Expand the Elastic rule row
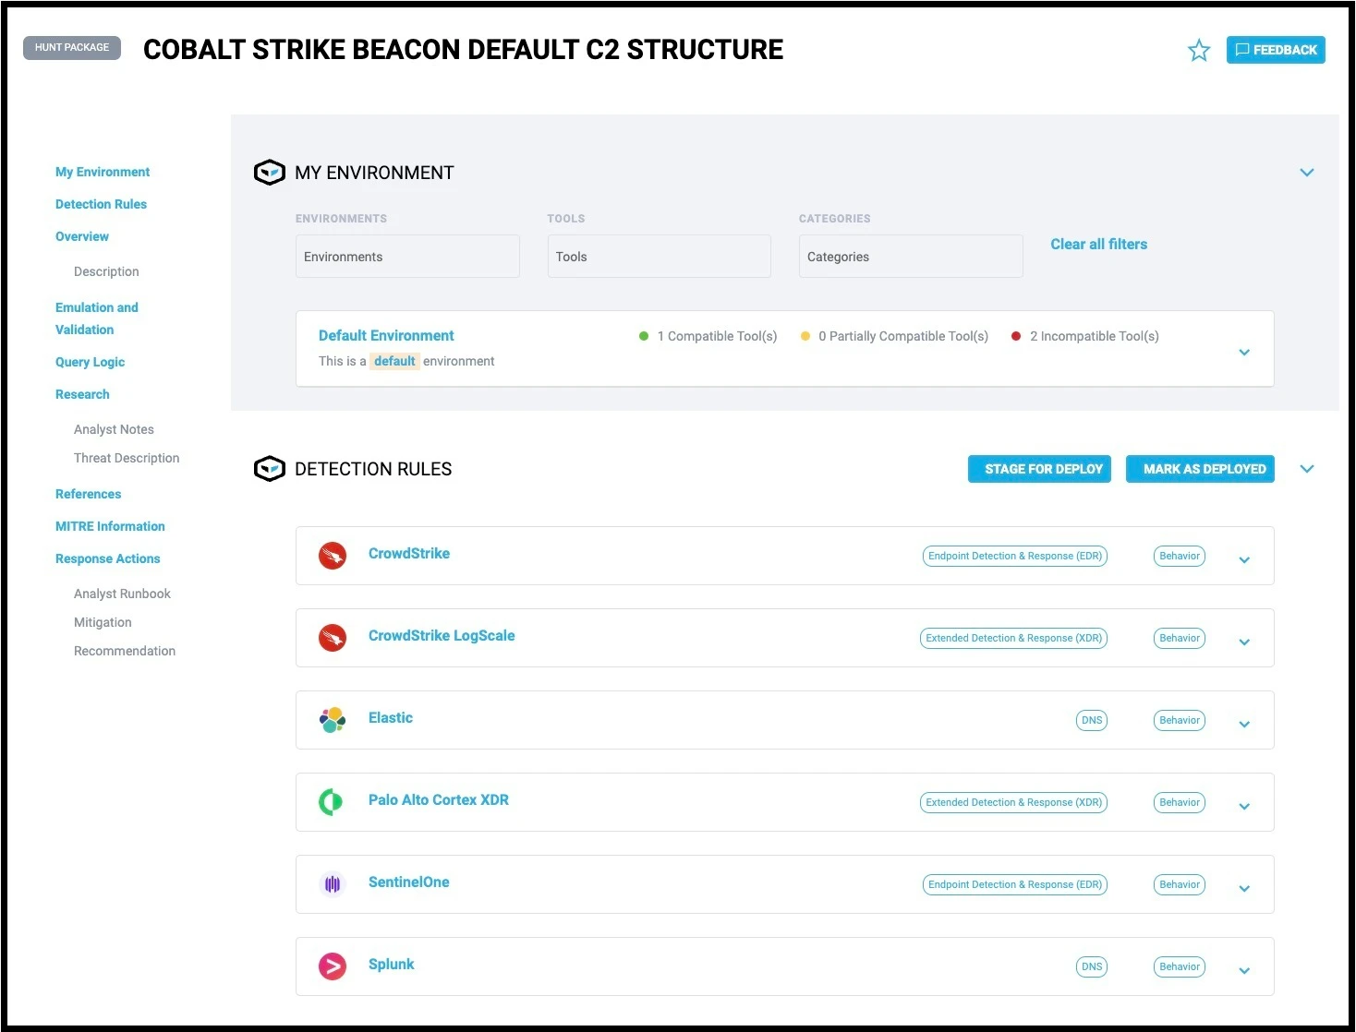This screenshot has height=1032, width=1356. tap(1244, 725)
